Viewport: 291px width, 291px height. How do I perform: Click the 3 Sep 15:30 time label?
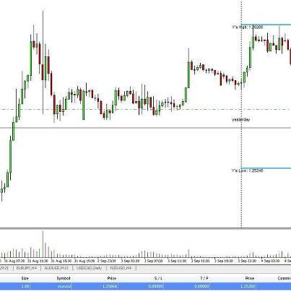pos(200,261)
